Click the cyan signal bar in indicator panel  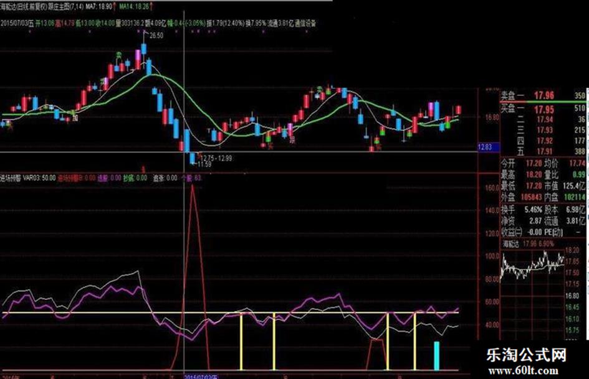(x=436, y=356)
